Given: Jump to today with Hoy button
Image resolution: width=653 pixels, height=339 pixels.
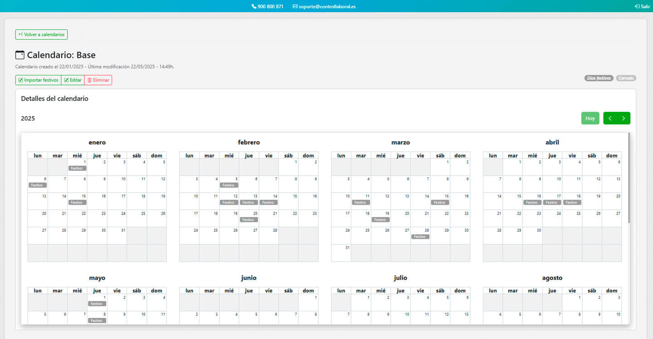Looking at the screenshot, I should click(x=590, y=118).
